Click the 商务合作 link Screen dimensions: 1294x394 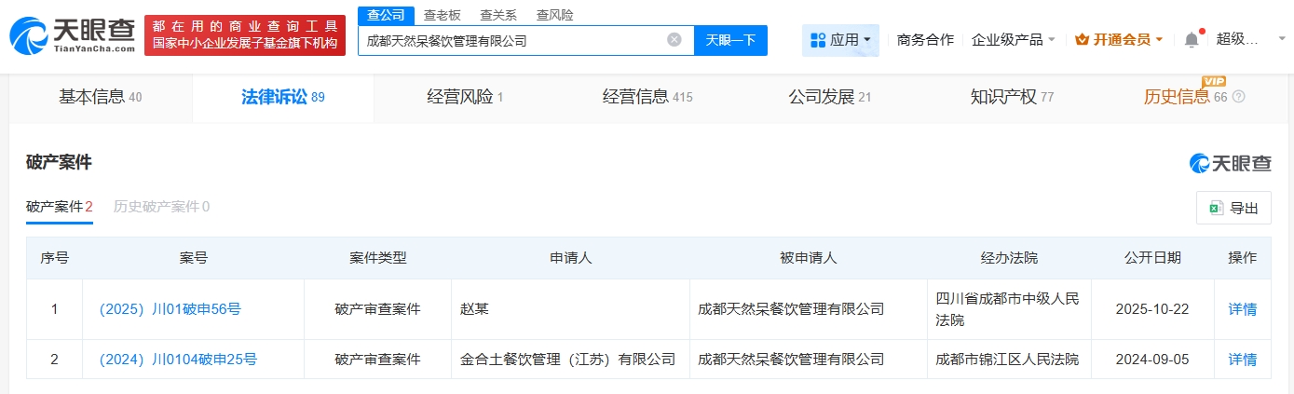point(925,40)
